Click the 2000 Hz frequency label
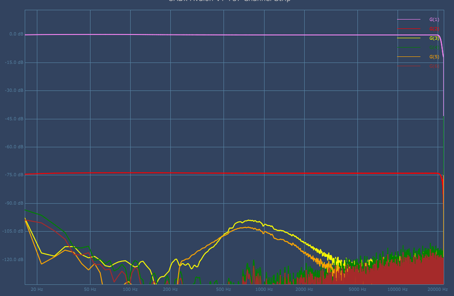 coord(304,289)
